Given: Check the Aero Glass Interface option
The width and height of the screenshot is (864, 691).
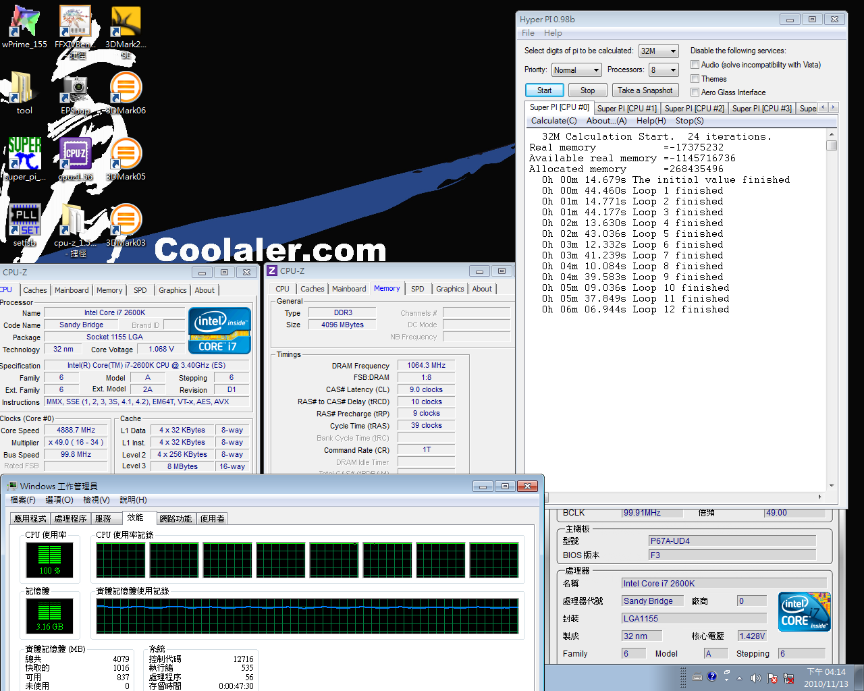Looking at the screenshot, I should point(695,92).
